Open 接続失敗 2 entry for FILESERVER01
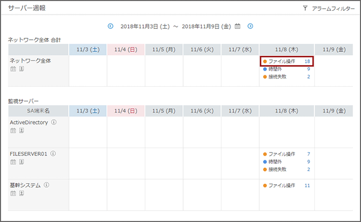361x222 pixels. [x=287, y=169]
